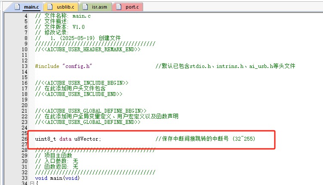
Task: Click the AICUBE_USER_INCLUDE_BEGIN comment
Action: pos(82,83)
